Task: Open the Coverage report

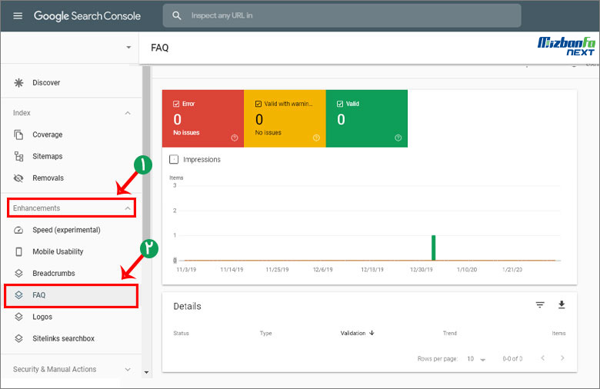Action: coord(47,135)
